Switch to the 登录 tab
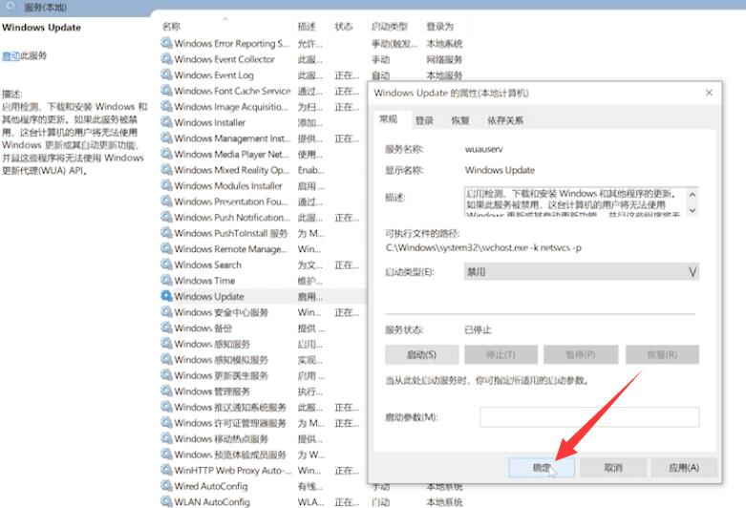This screenshot has width=746, height=508. (424, 120)
